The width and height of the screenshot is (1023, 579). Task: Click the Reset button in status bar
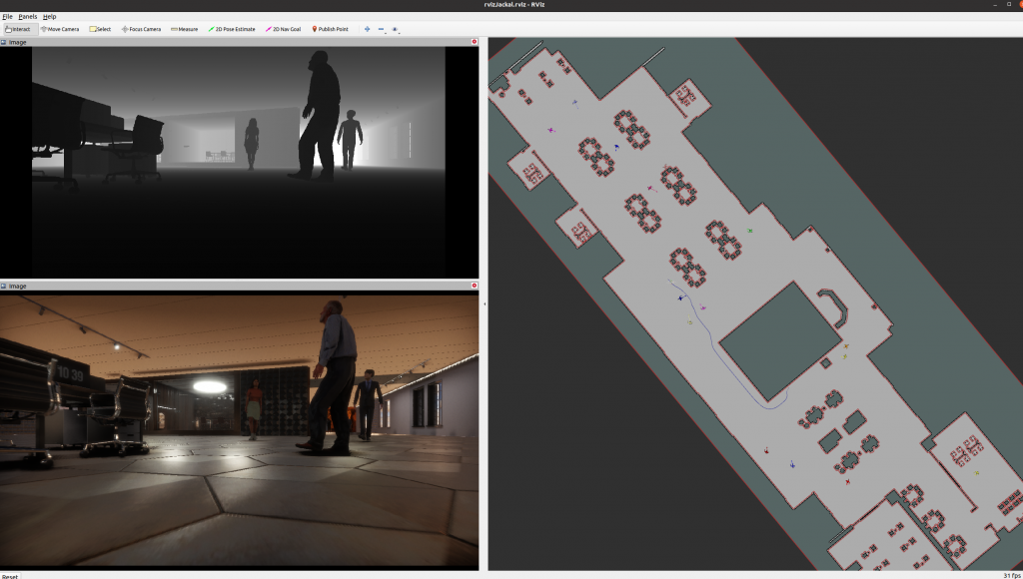[10, 576]
